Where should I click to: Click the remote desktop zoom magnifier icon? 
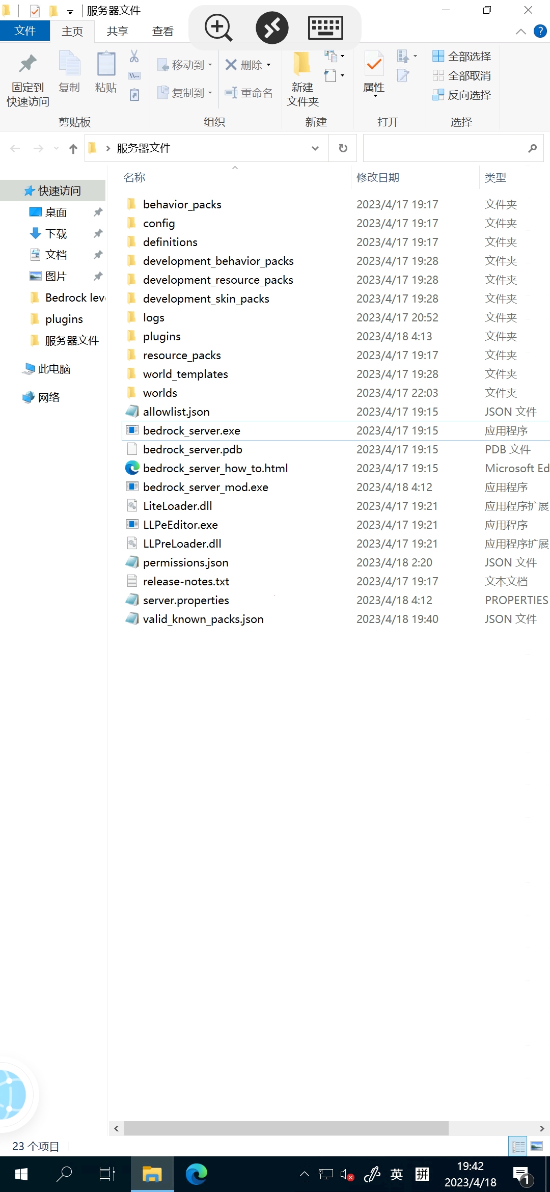(x=218, y=28)
